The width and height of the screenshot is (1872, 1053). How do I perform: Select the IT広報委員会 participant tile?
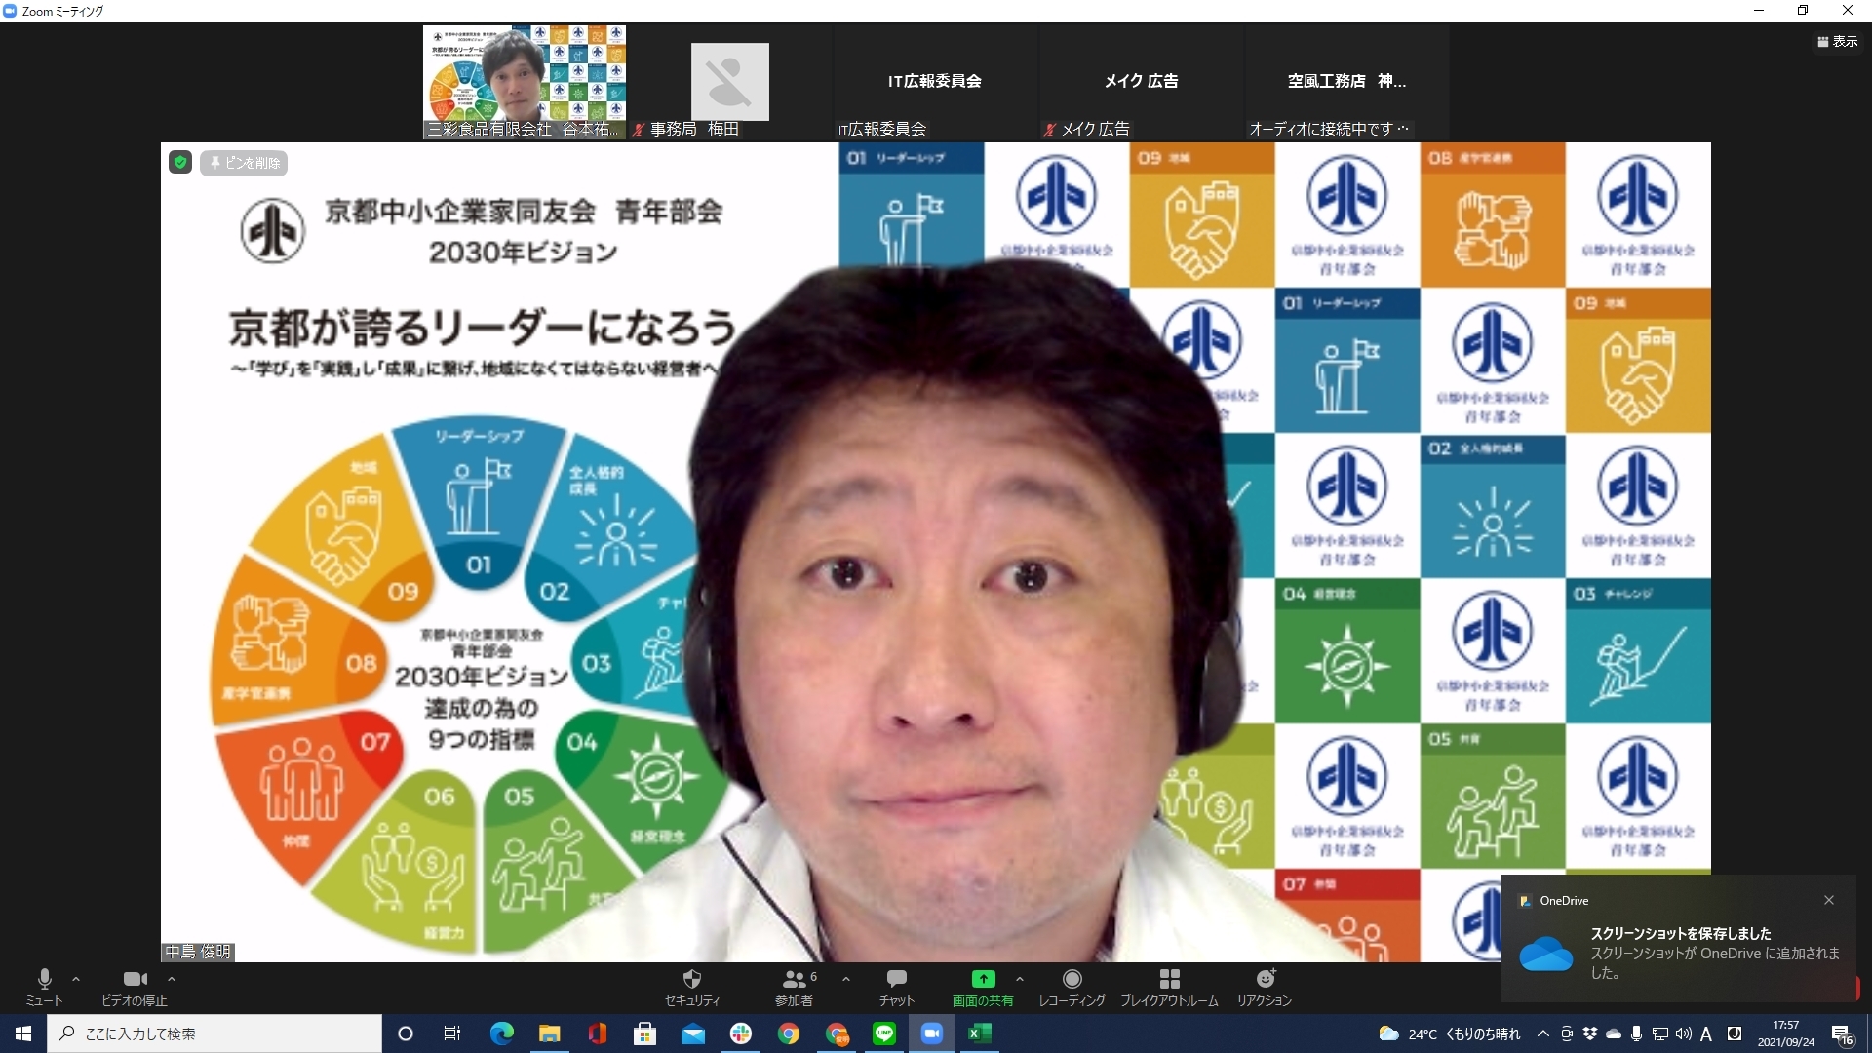tap(935, 82)
